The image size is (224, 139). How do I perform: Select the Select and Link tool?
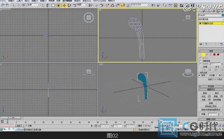pyautogui.click(x=14, y=5)
